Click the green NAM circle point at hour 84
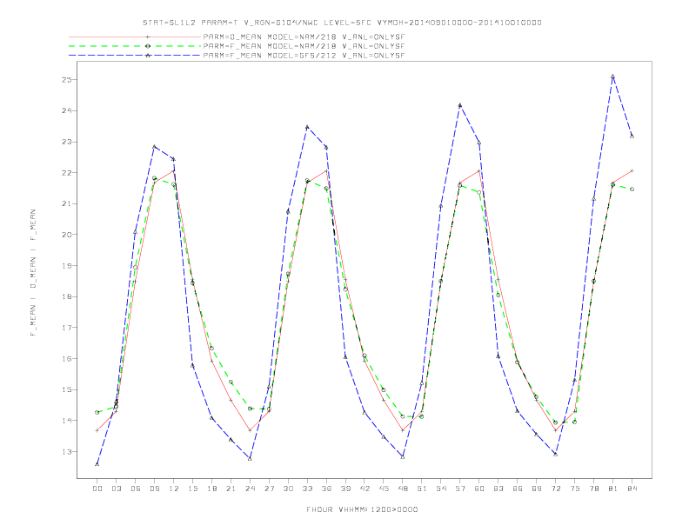Image resolution: width=689 pixels, height=532 pixels. [x=632, y=190]
